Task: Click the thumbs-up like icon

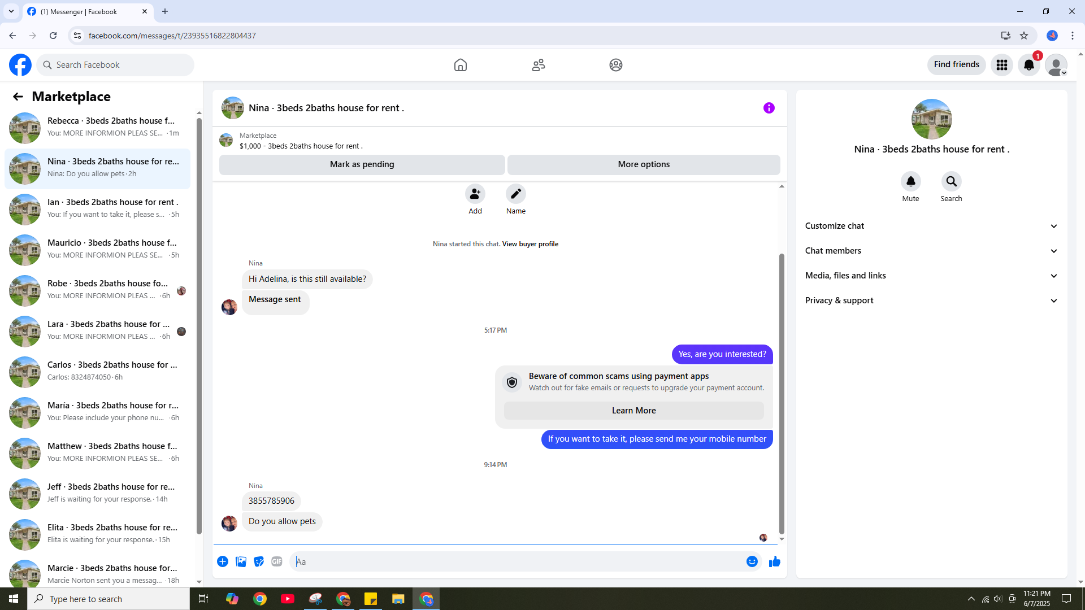Action: click(774, 561)
